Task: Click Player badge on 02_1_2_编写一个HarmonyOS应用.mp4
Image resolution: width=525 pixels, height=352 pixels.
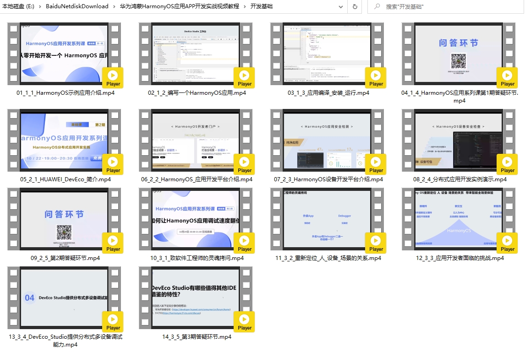Action: (x=244, y=78)
